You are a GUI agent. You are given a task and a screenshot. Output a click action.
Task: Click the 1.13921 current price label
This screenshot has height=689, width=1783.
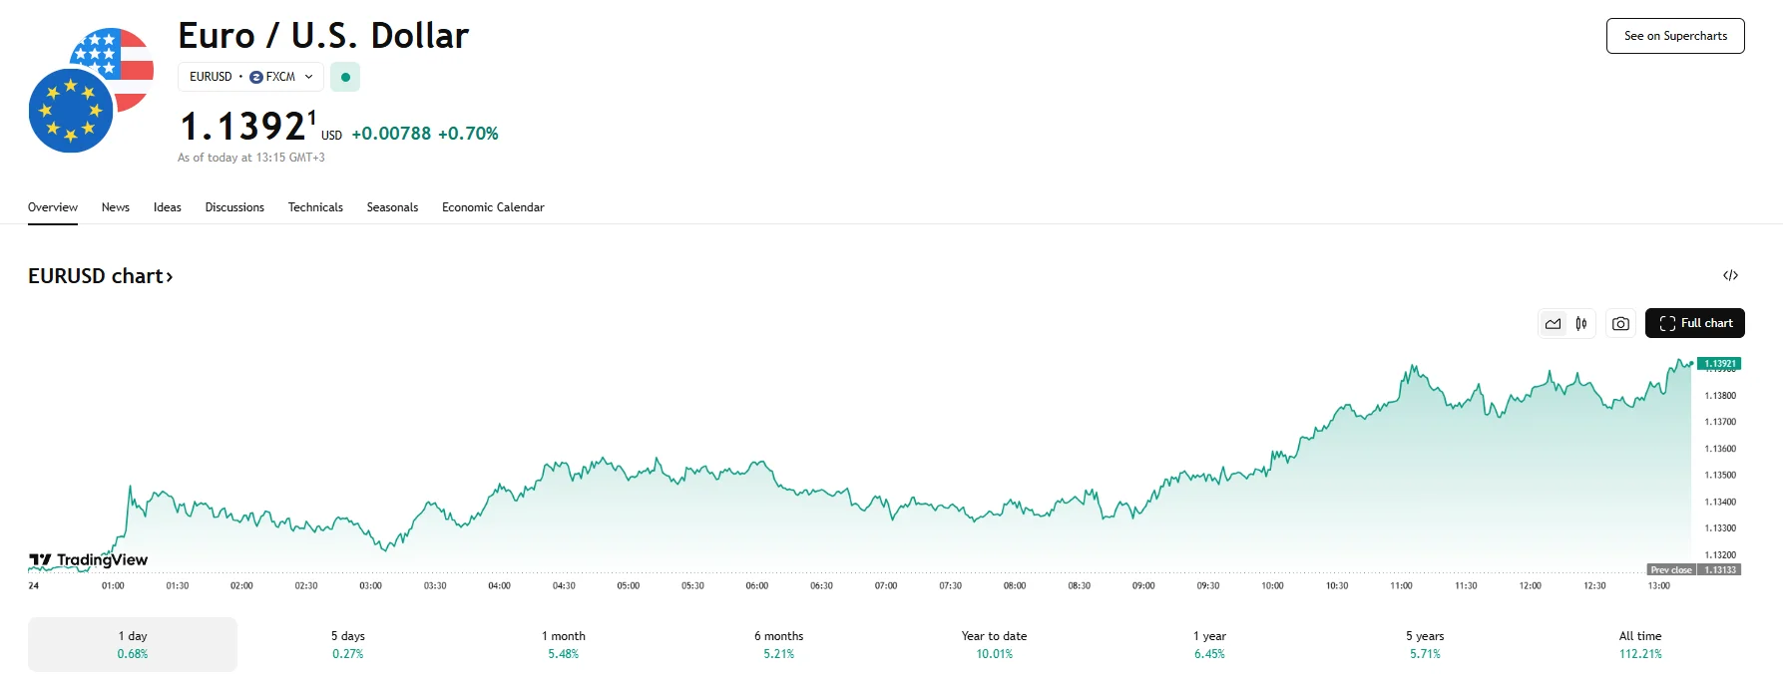tap(1719, 364)
